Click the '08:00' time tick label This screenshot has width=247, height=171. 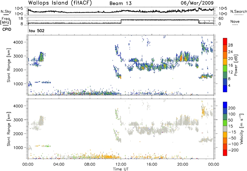90,165
